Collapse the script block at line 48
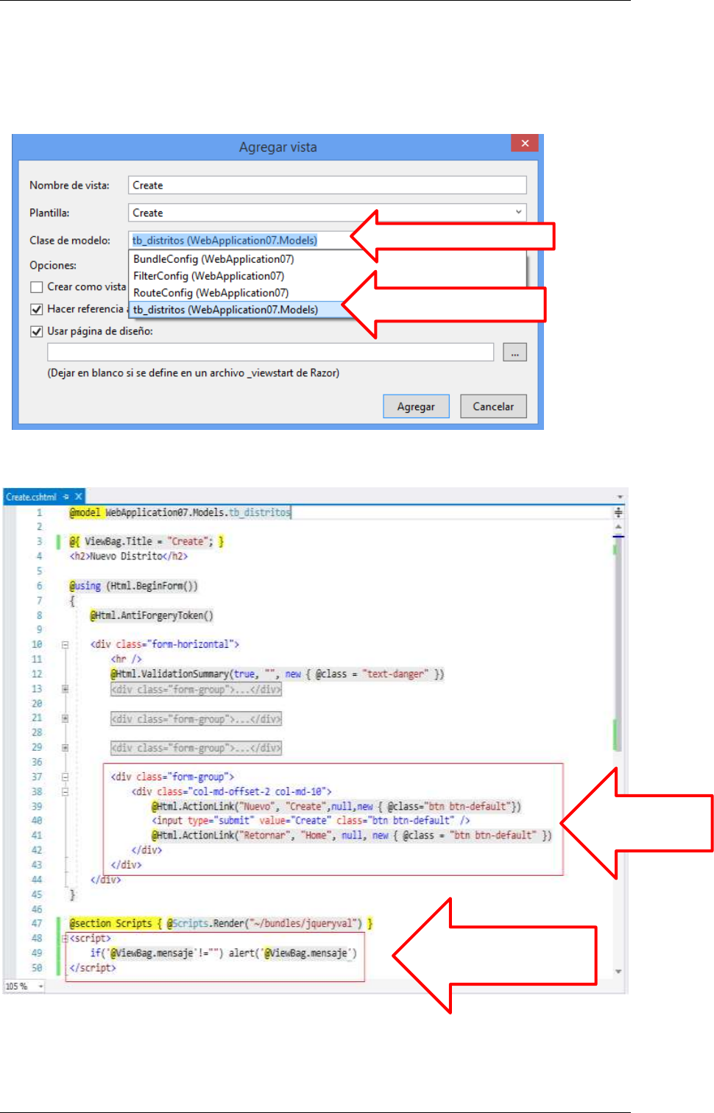 (65, 939)
